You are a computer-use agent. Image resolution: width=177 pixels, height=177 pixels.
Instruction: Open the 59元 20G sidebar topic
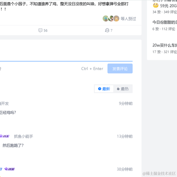coord(169,6)
